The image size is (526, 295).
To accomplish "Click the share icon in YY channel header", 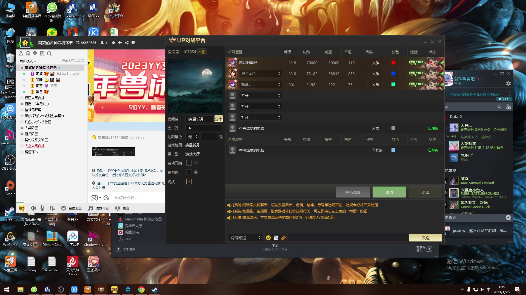I will 127,43.
